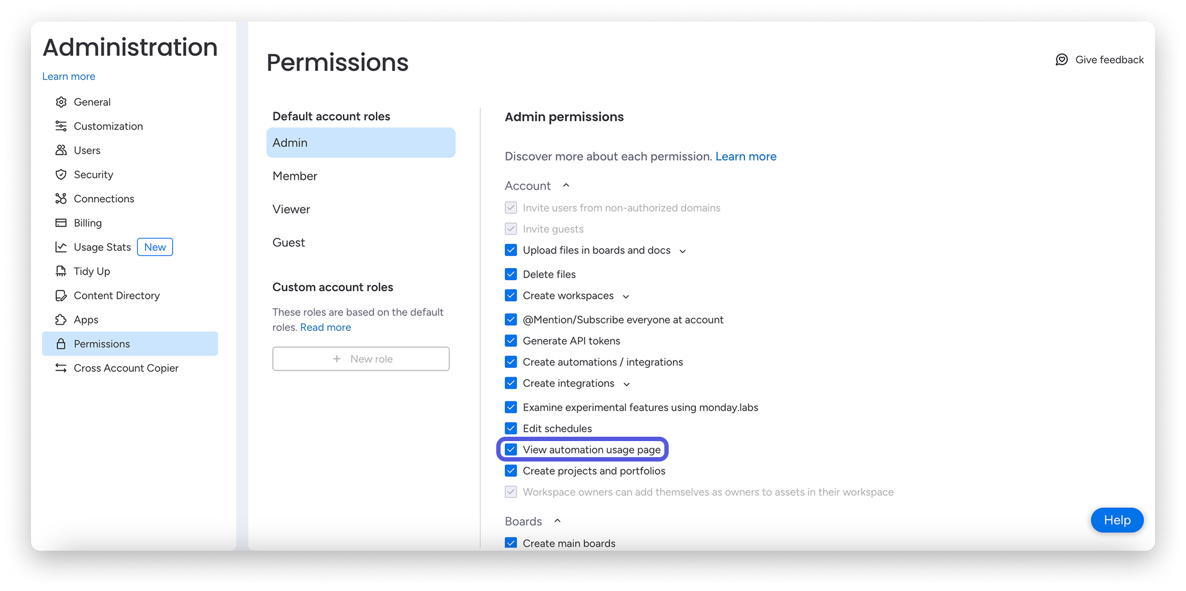
Task: Click the blue Help button
Action: point(1117,520)
